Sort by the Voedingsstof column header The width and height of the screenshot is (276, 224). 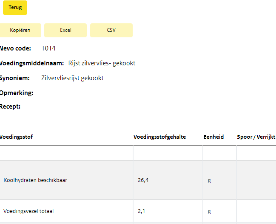click(17, 137)
